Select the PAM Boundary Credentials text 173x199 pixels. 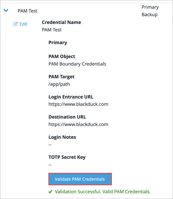[77, 64]
